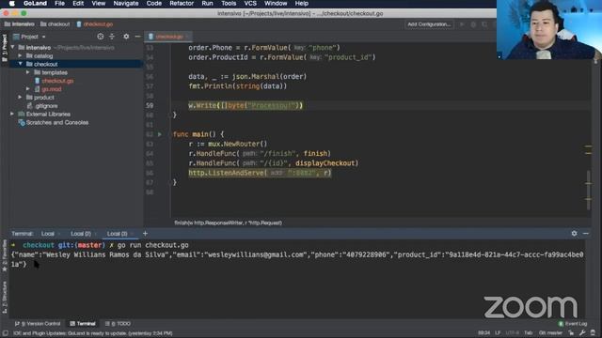602x338 pixels.
Task: Click LF line separator in status bar
Action: [x=498, y=333]
